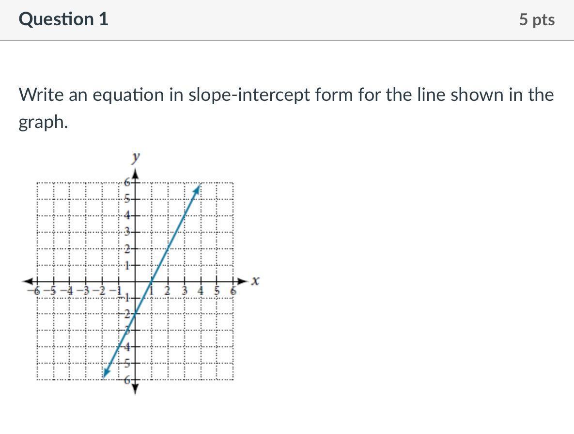The width and height of the screenshot is (574, 434).
Task: Click the -6 tick label on x-axis
Action: point(35,291)
